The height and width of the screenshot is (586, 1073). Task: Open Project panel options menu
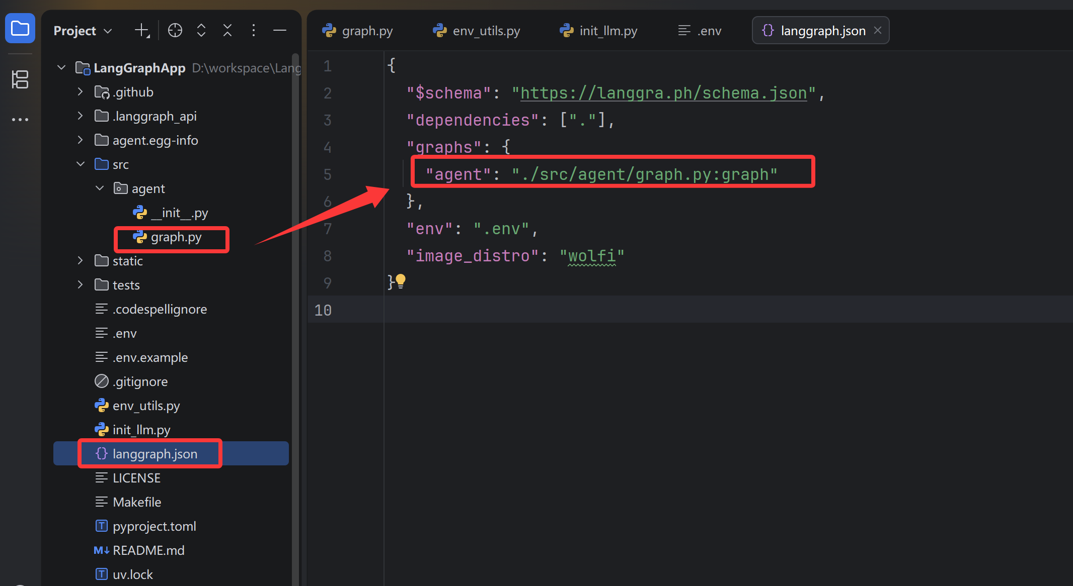click(254, 31)
